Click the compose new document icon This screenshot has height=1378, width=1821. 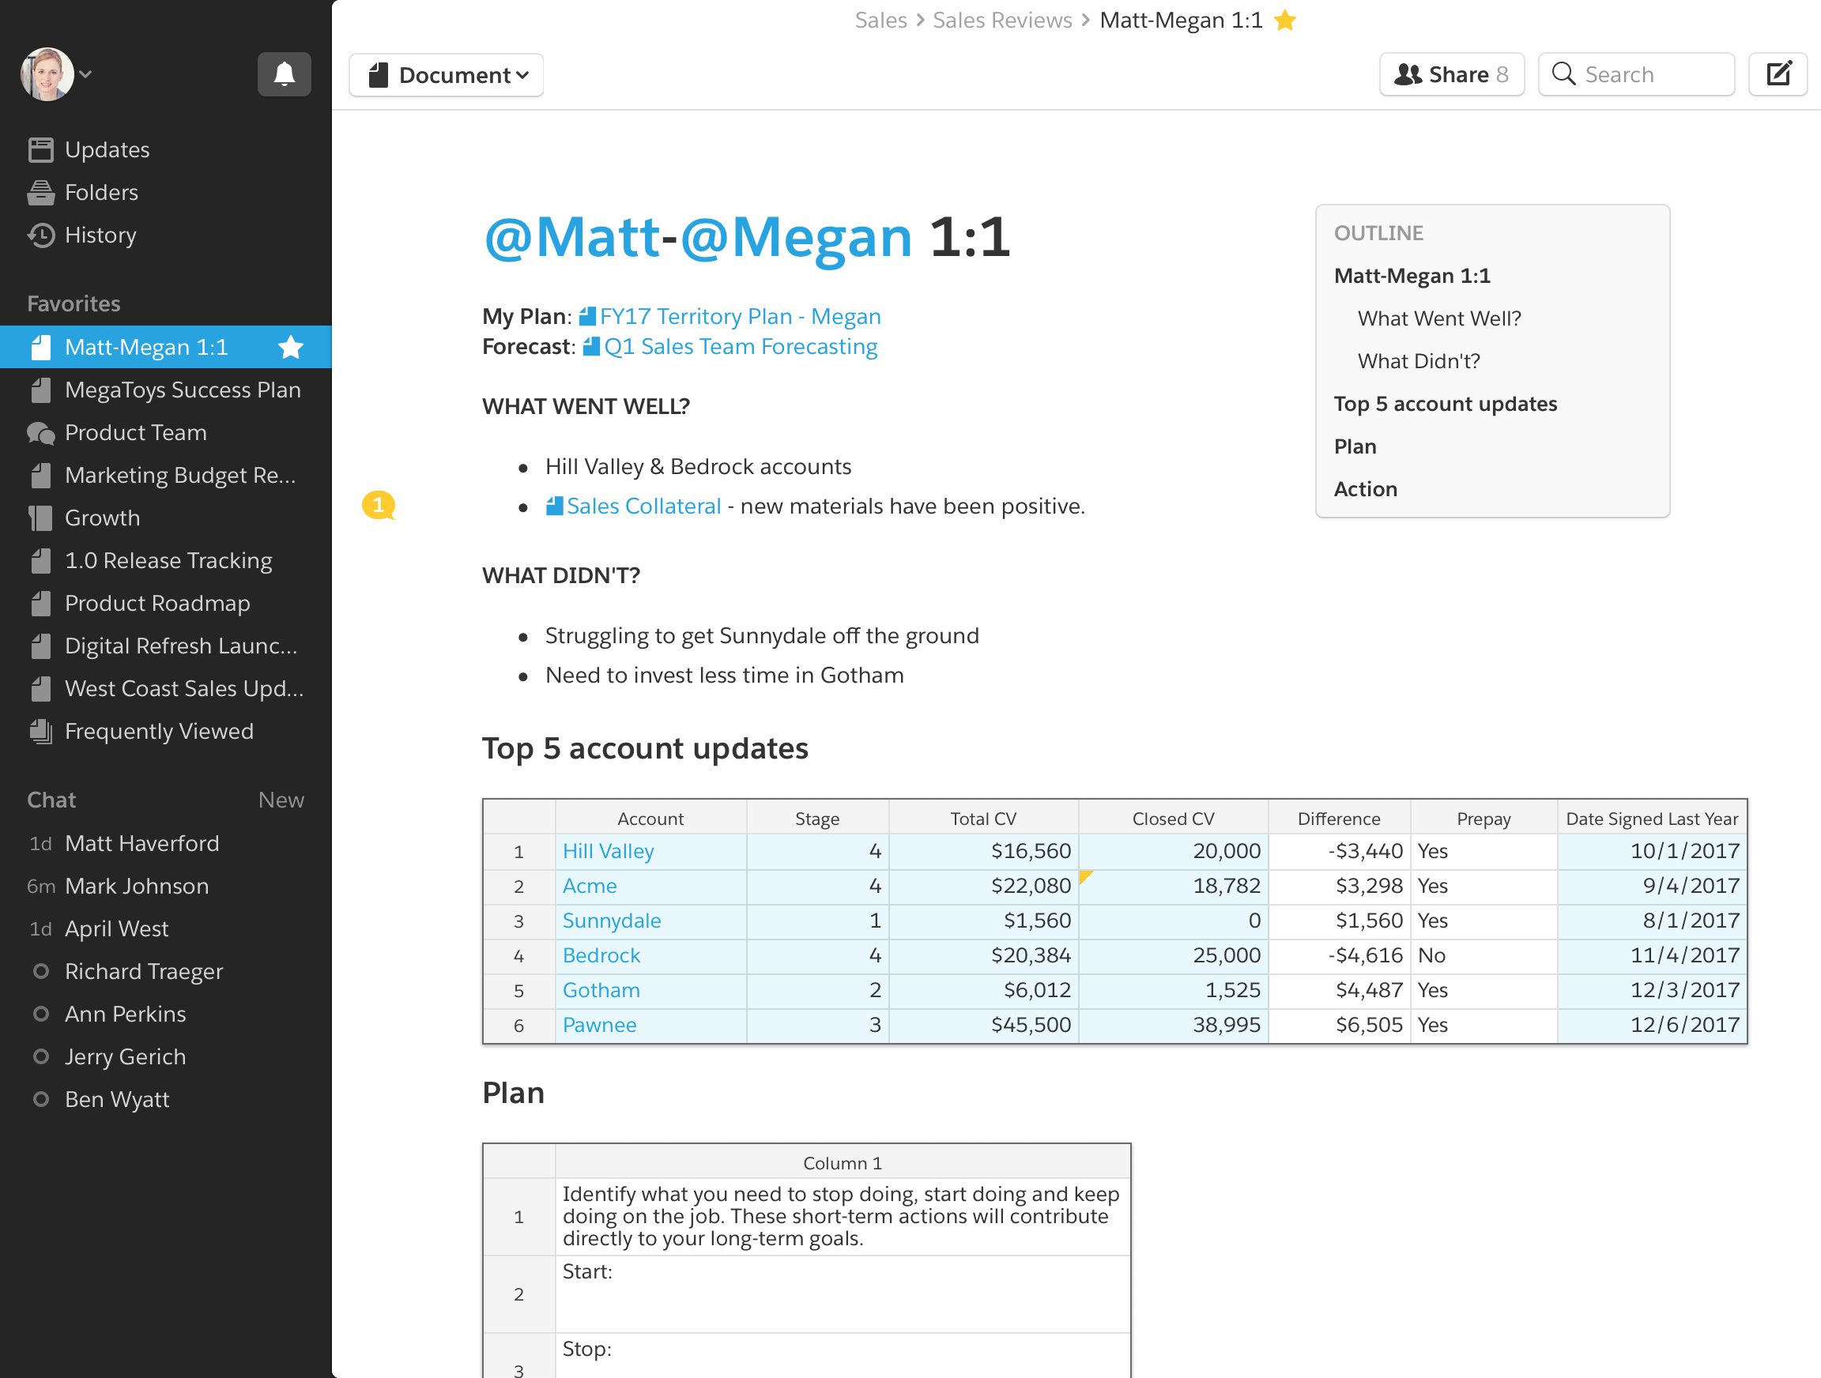tap(1778, 74)
